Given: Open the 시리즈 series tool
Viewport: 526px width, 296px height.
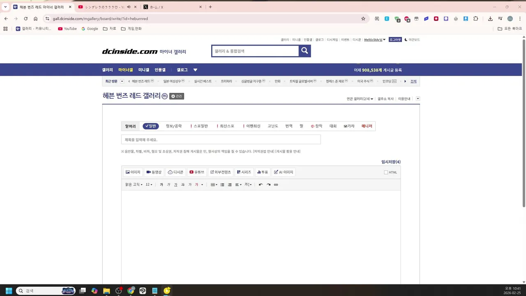Looking at the screenshot, I should pyautogui.click(x=244, y=172).
